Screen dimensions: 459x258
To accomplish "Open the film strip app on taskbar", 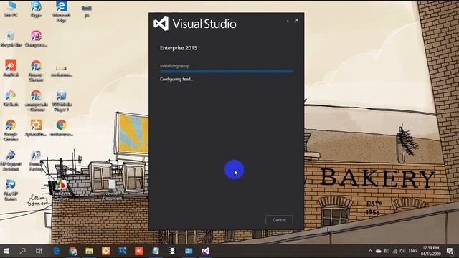I will click(x=172, y=251).
